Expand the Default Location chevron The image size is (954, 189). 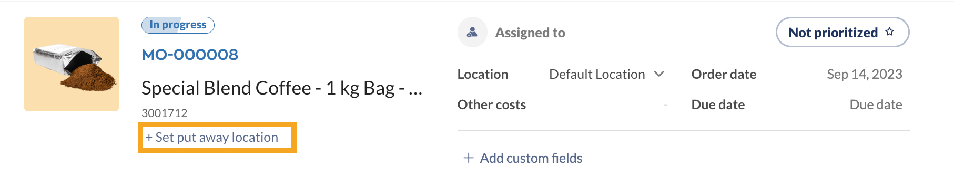coord(659,74)
